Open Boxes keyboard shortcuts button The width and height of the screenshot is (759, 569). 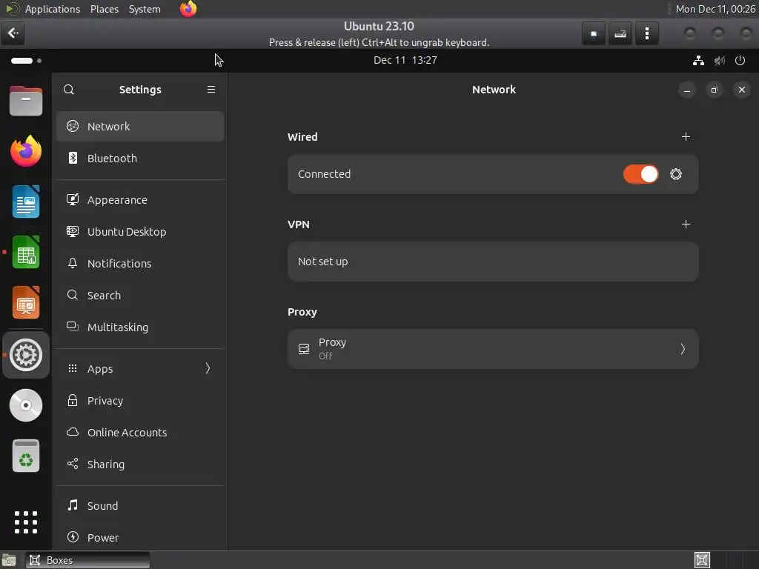pos(620,33)
